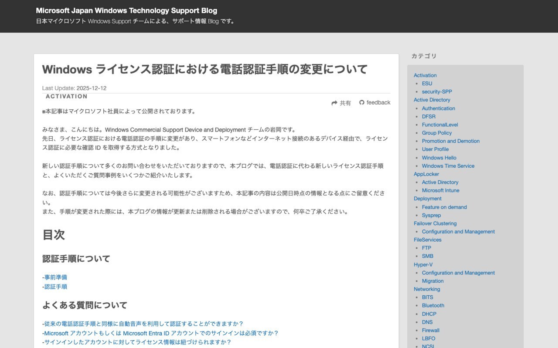The image size is (558, 348).
Task: Open the Feature on demand category
Action: tap(444, 207)
